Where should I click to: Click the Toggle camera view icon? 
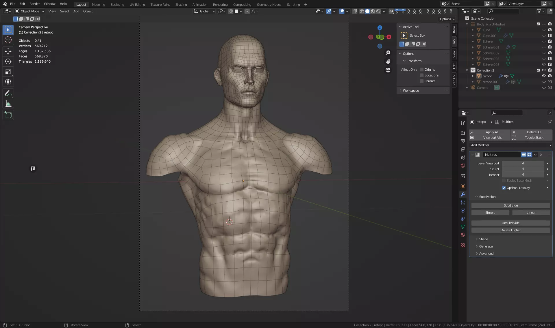388,70
